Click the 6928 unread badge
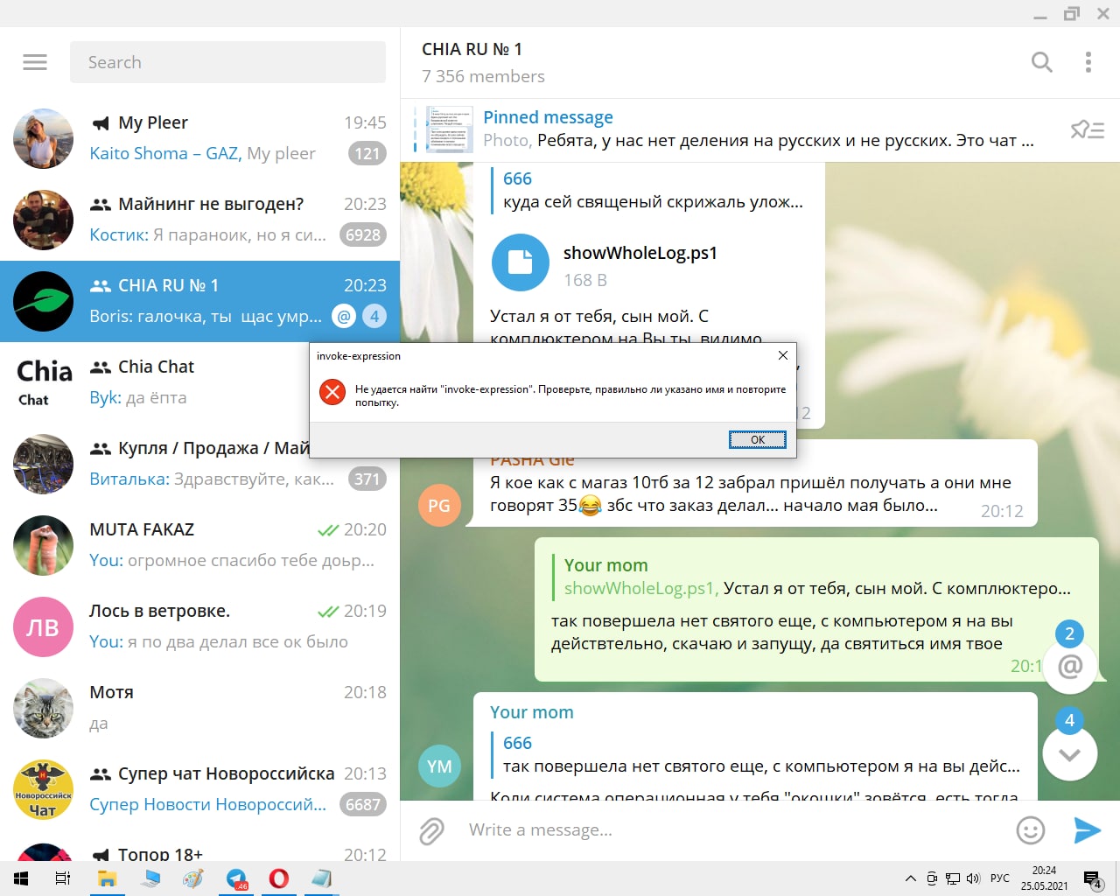 point(363,234)
